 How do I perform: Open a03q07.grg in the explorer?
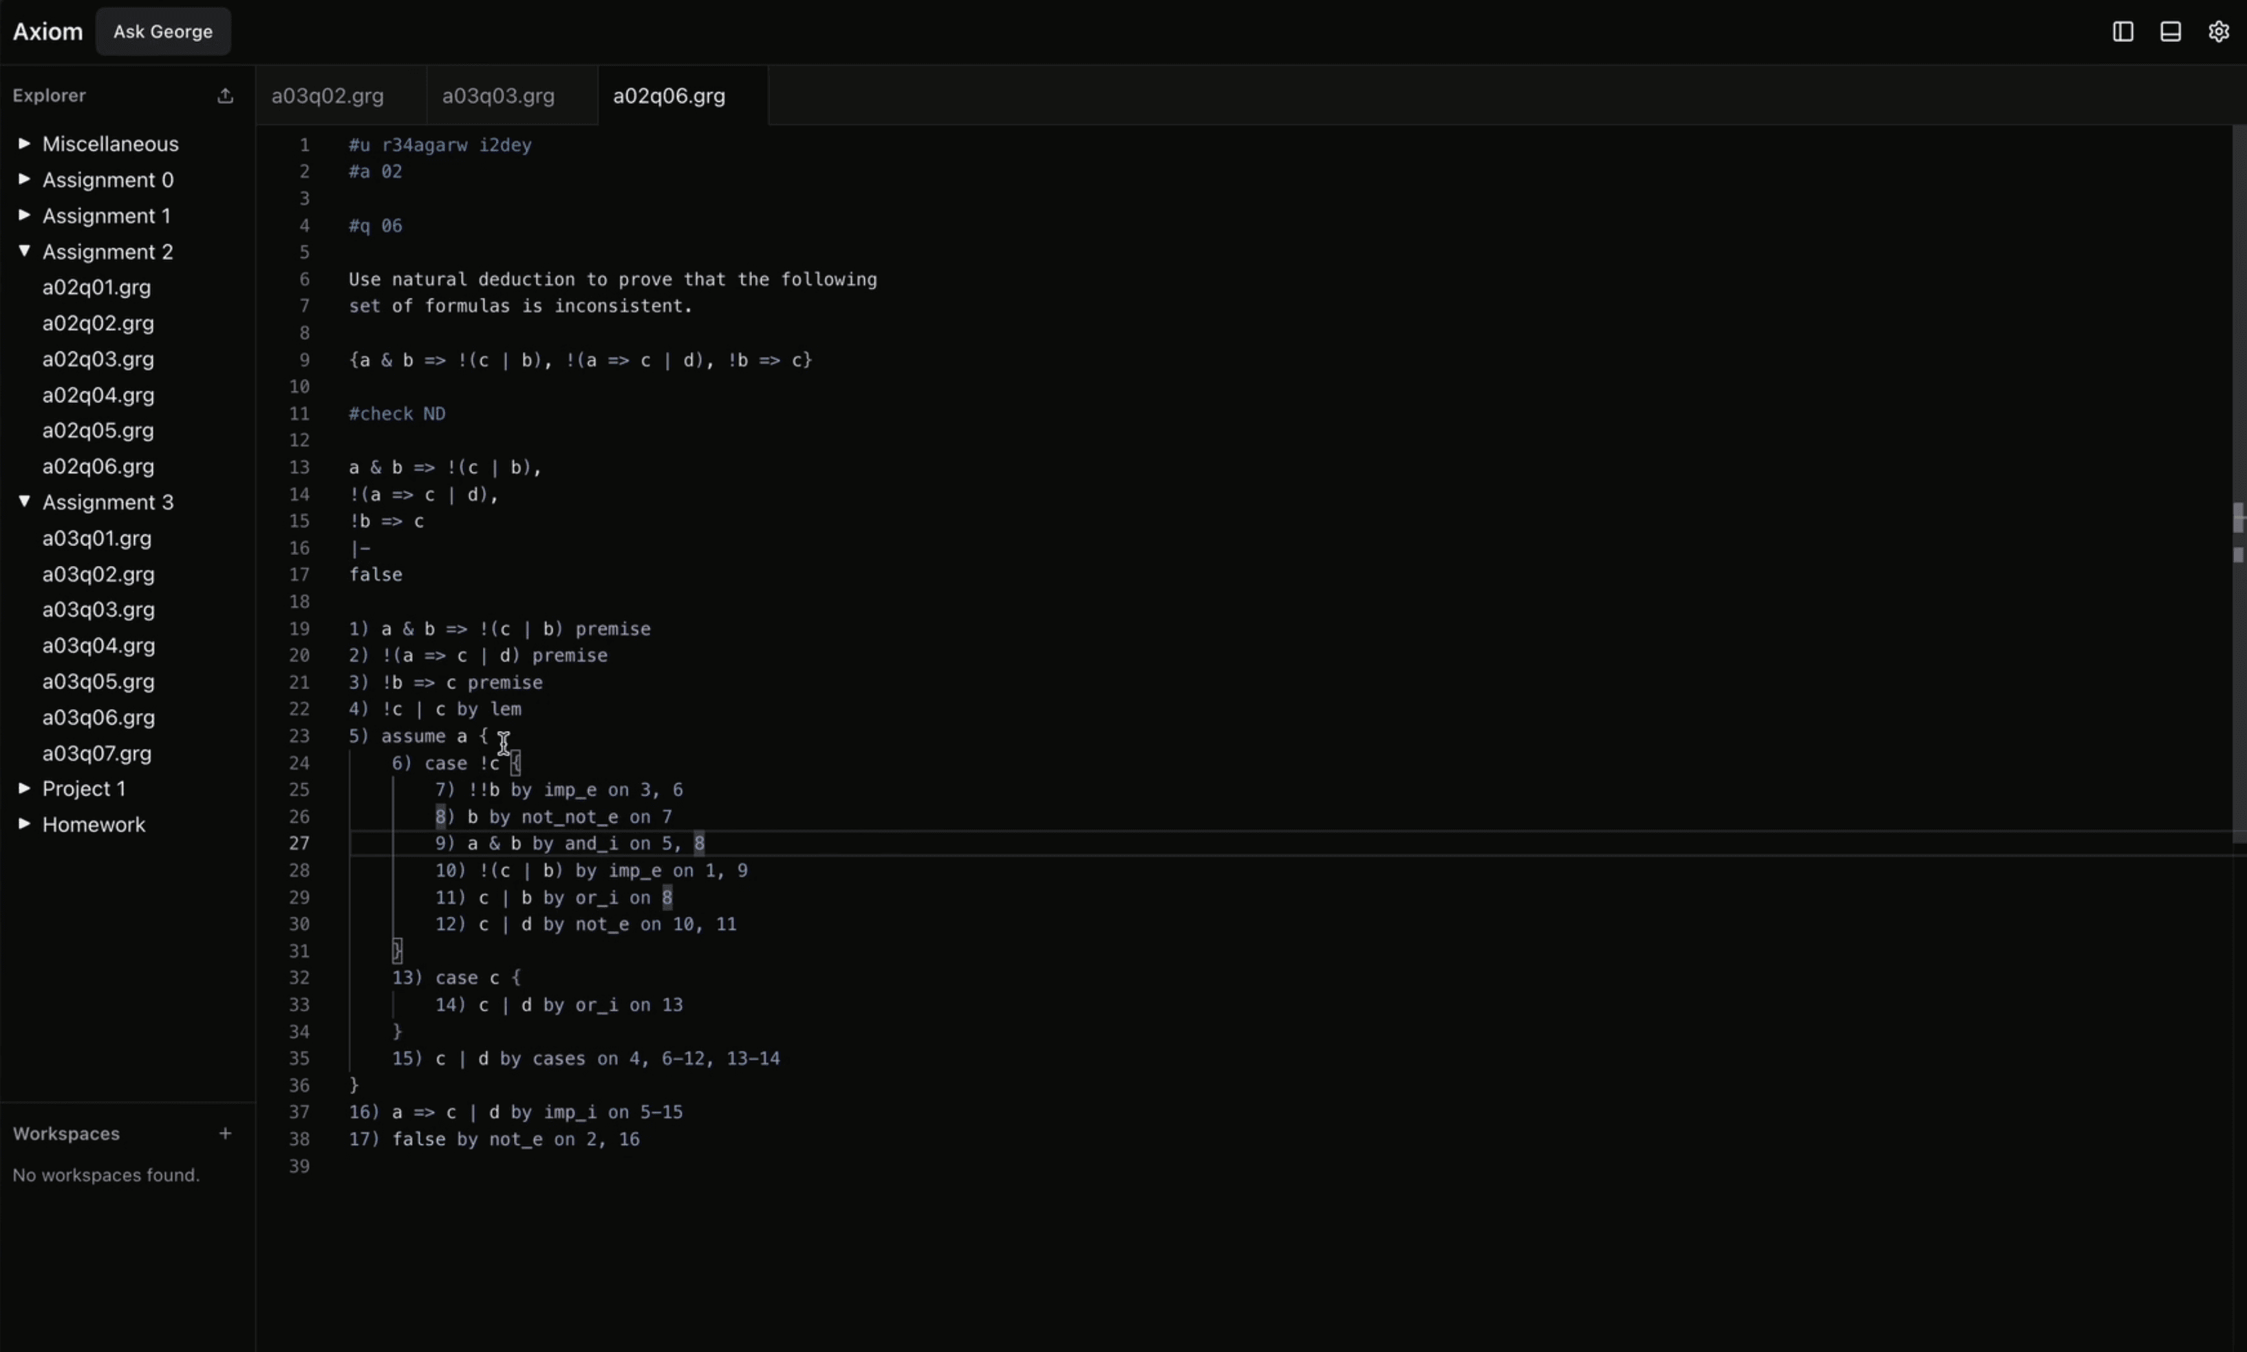[96, 754]
